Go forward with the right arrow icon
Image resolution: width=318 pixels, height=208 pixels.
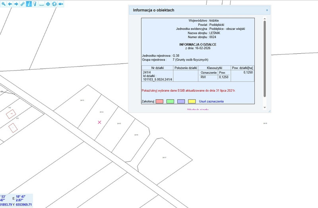(x=16, y=4)
